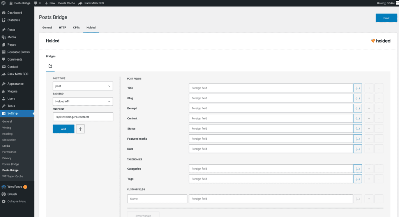Click the upload arrow button beside Add

80,129
